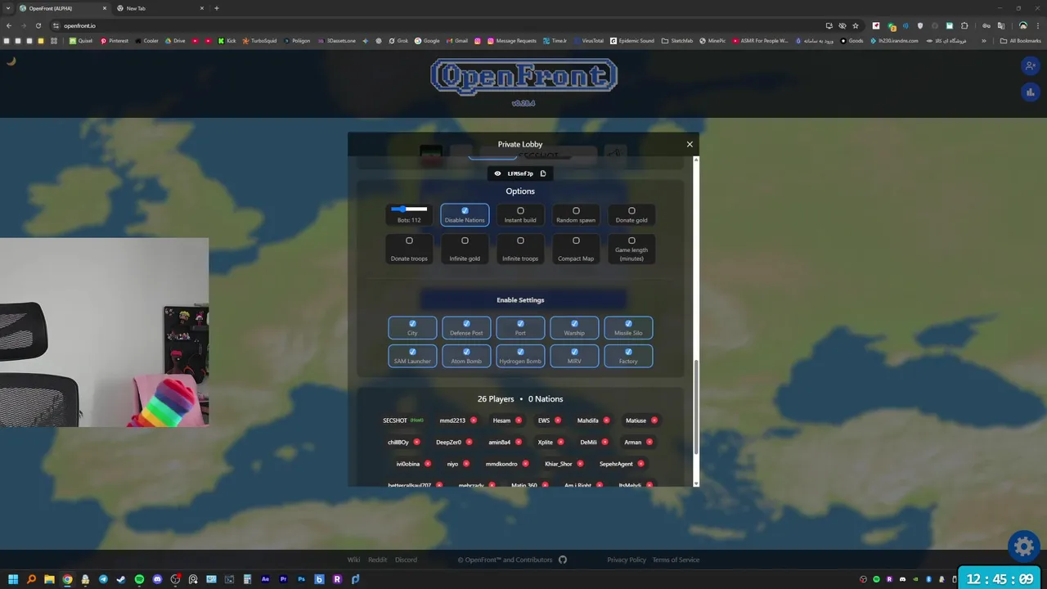Kick player Mahdifa with red X
Image resolution: width=1047 pixels, height=589 pixels.
(607, 420)
